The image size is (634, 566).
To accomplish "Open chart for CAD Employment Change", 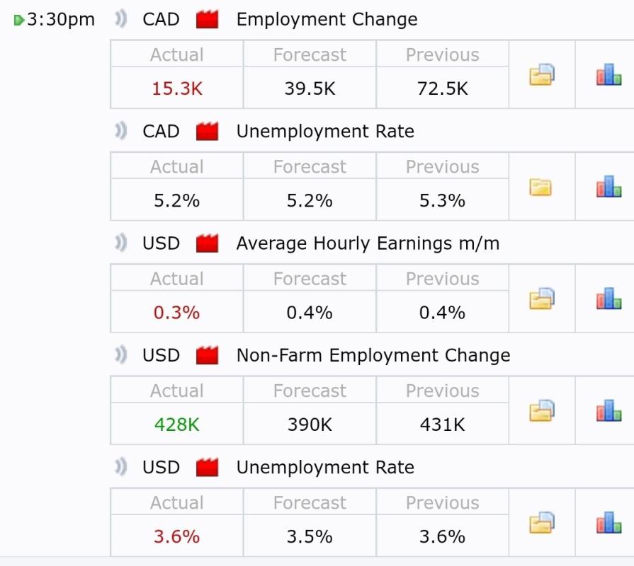I will (608, 74).
